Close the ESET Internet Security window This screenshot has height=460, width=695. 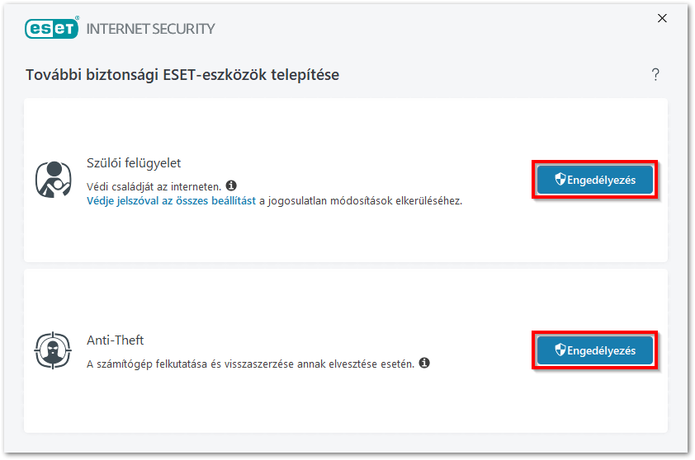coord(662,18)
